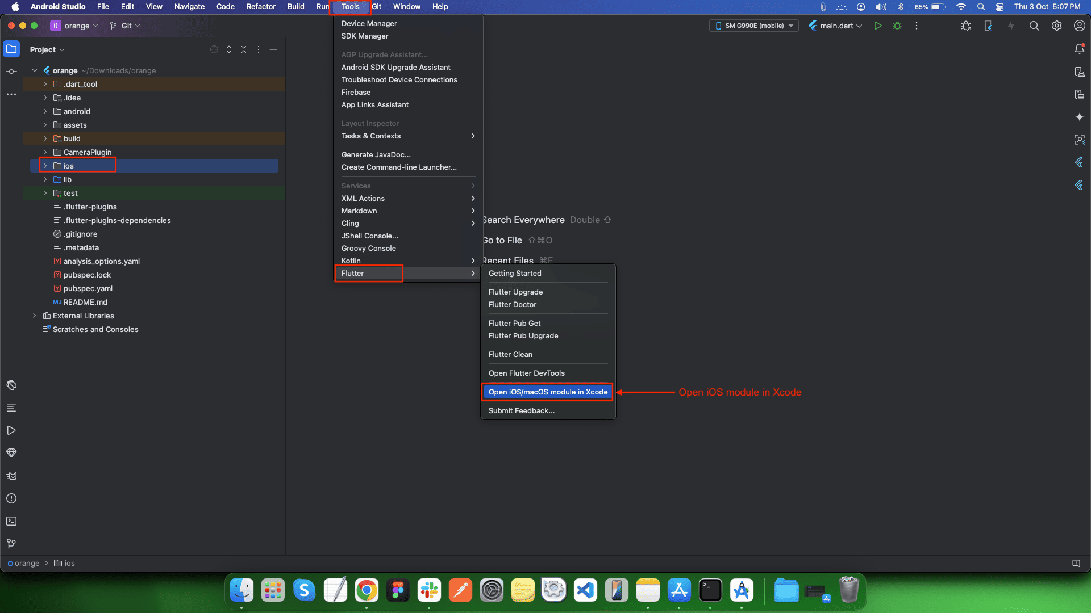Click the green Run app icon
Screen dimensions: 1091x613
878,26
